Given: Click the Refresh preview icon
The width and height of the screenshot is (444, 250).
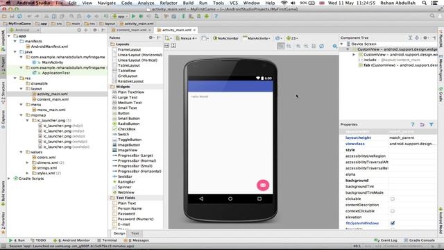Looking at the screenshot, I should (322, 46).
